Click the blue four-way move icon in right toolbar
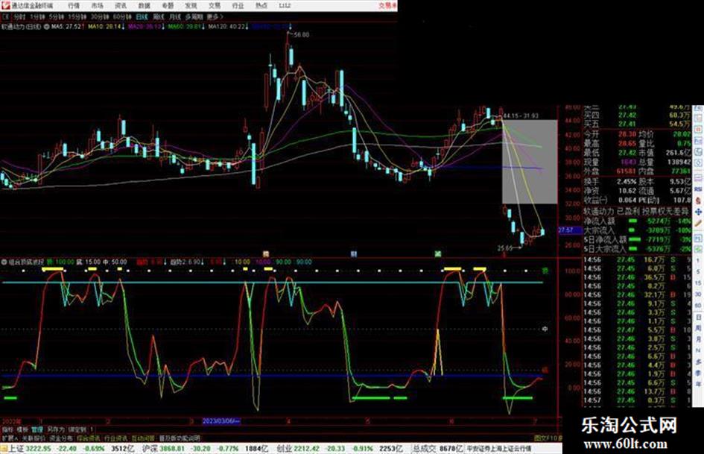The image size is (704, 454). click(698, 212)
